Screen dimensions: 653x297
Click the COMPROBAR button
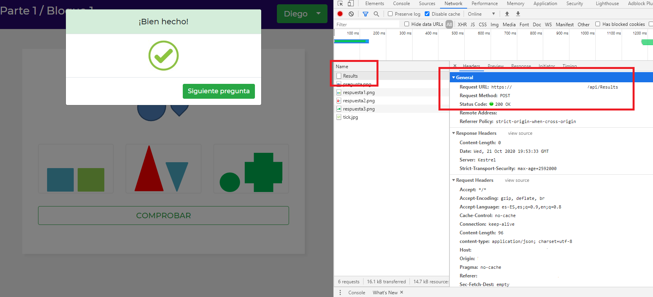click(164, 216)
